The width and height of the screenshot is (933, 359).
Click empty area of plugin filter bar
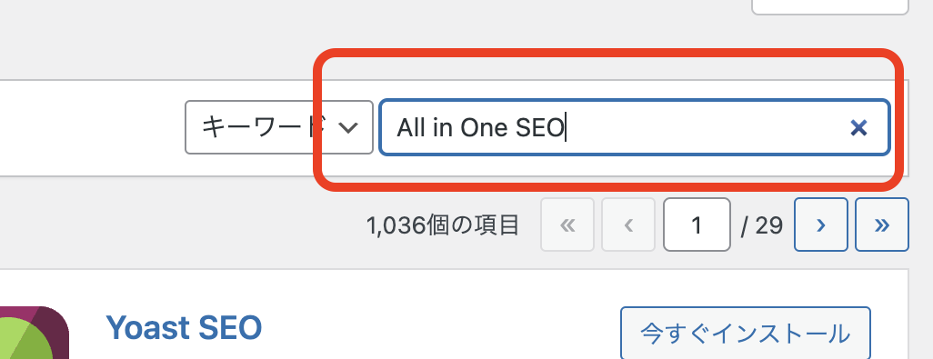tap(89, 128)
